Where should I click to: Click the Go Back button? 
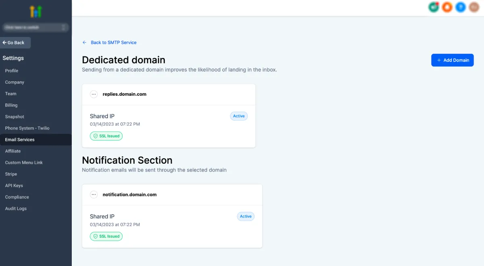15,43
